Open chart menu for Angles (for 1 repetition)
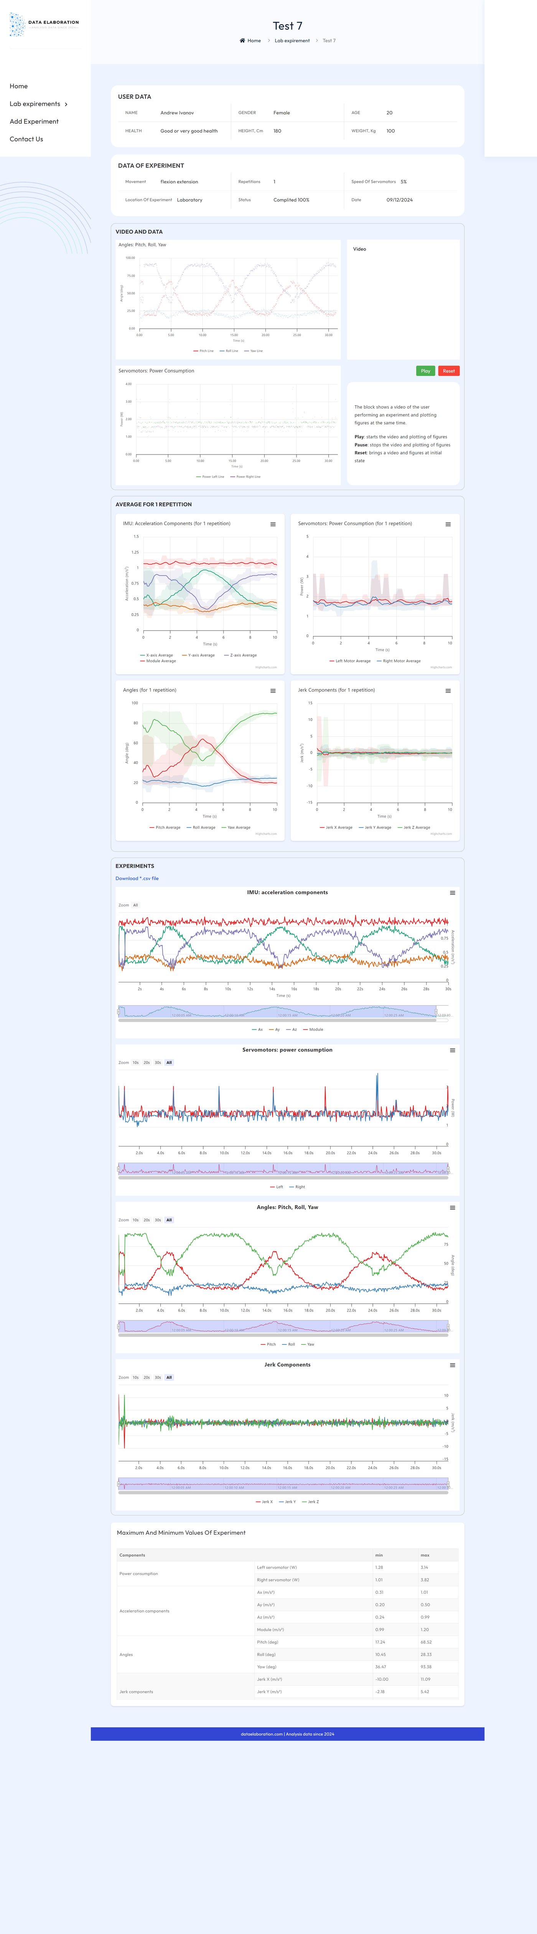 click(x=273, y=691)
